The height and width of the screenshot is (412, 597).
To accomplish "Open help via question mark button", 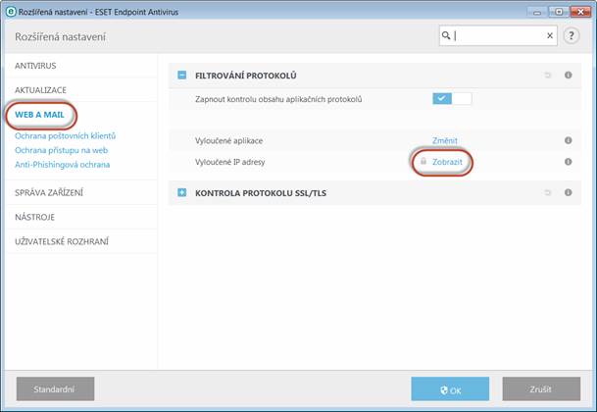I will pyautogui.click(x=572, y=36).
